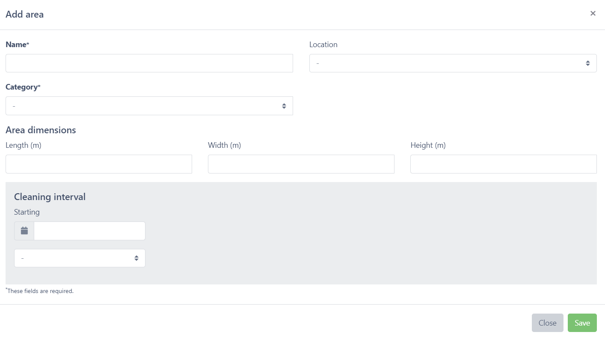The width and height of the screenshot is (605, 338).
Task: Click the Name* field label
Action: click(18, 45)
